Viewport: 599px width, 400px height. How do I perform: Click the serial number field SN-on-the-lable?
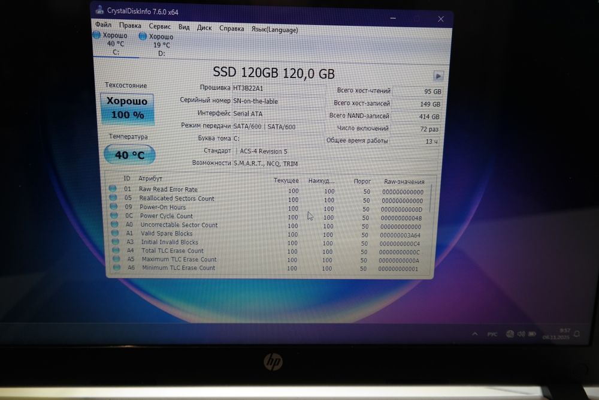pyautogui.click(x=278, y=101)
